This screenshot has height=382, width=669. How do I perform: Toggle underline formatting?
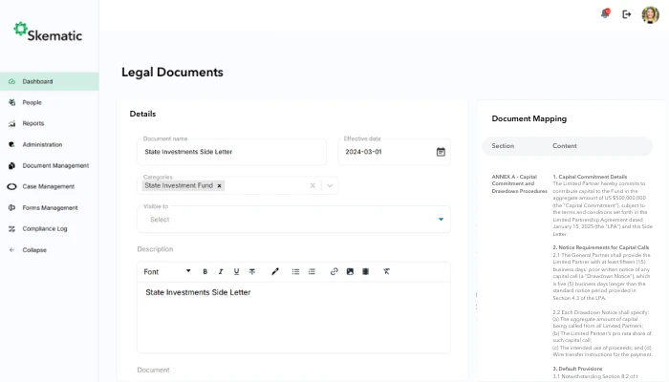236,271
